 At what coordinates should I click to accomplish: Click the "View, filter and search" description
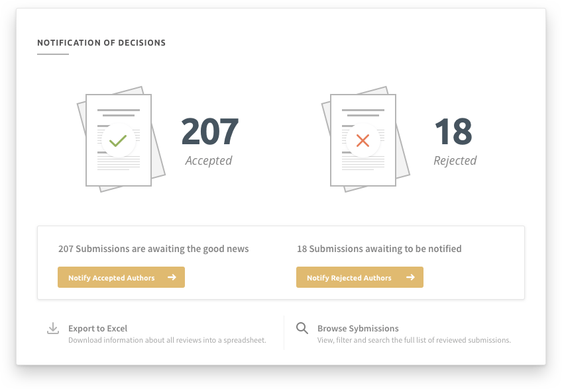tap(414, 340)
